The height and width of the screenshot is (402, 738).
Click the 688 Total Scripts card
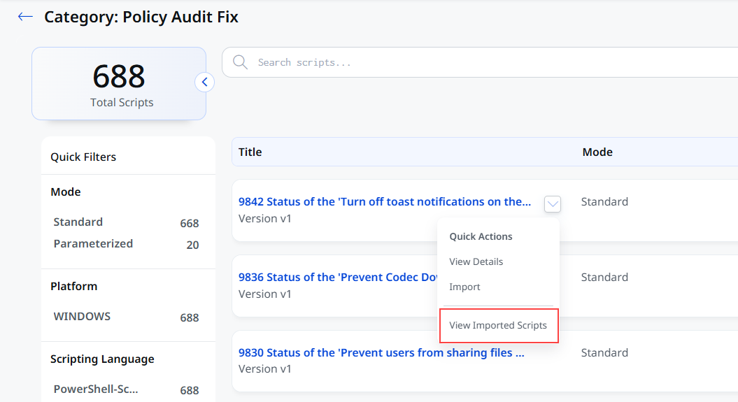coord(119,84)
